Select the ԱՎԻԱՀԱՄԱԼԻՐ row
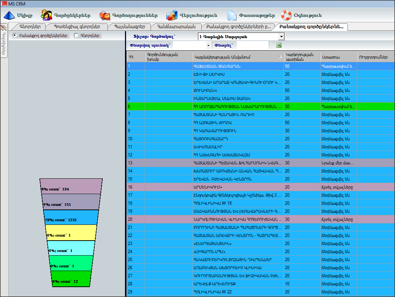395x297 pixels. pyautogui.click(x=261, y=147)
